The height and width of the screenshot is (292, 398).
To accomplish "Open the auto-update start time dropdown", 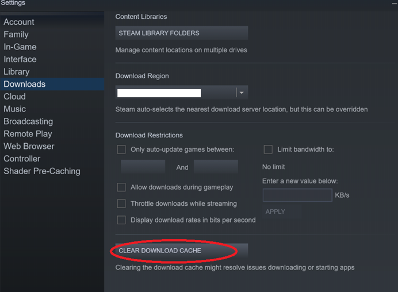I will [x=143, y=167].
